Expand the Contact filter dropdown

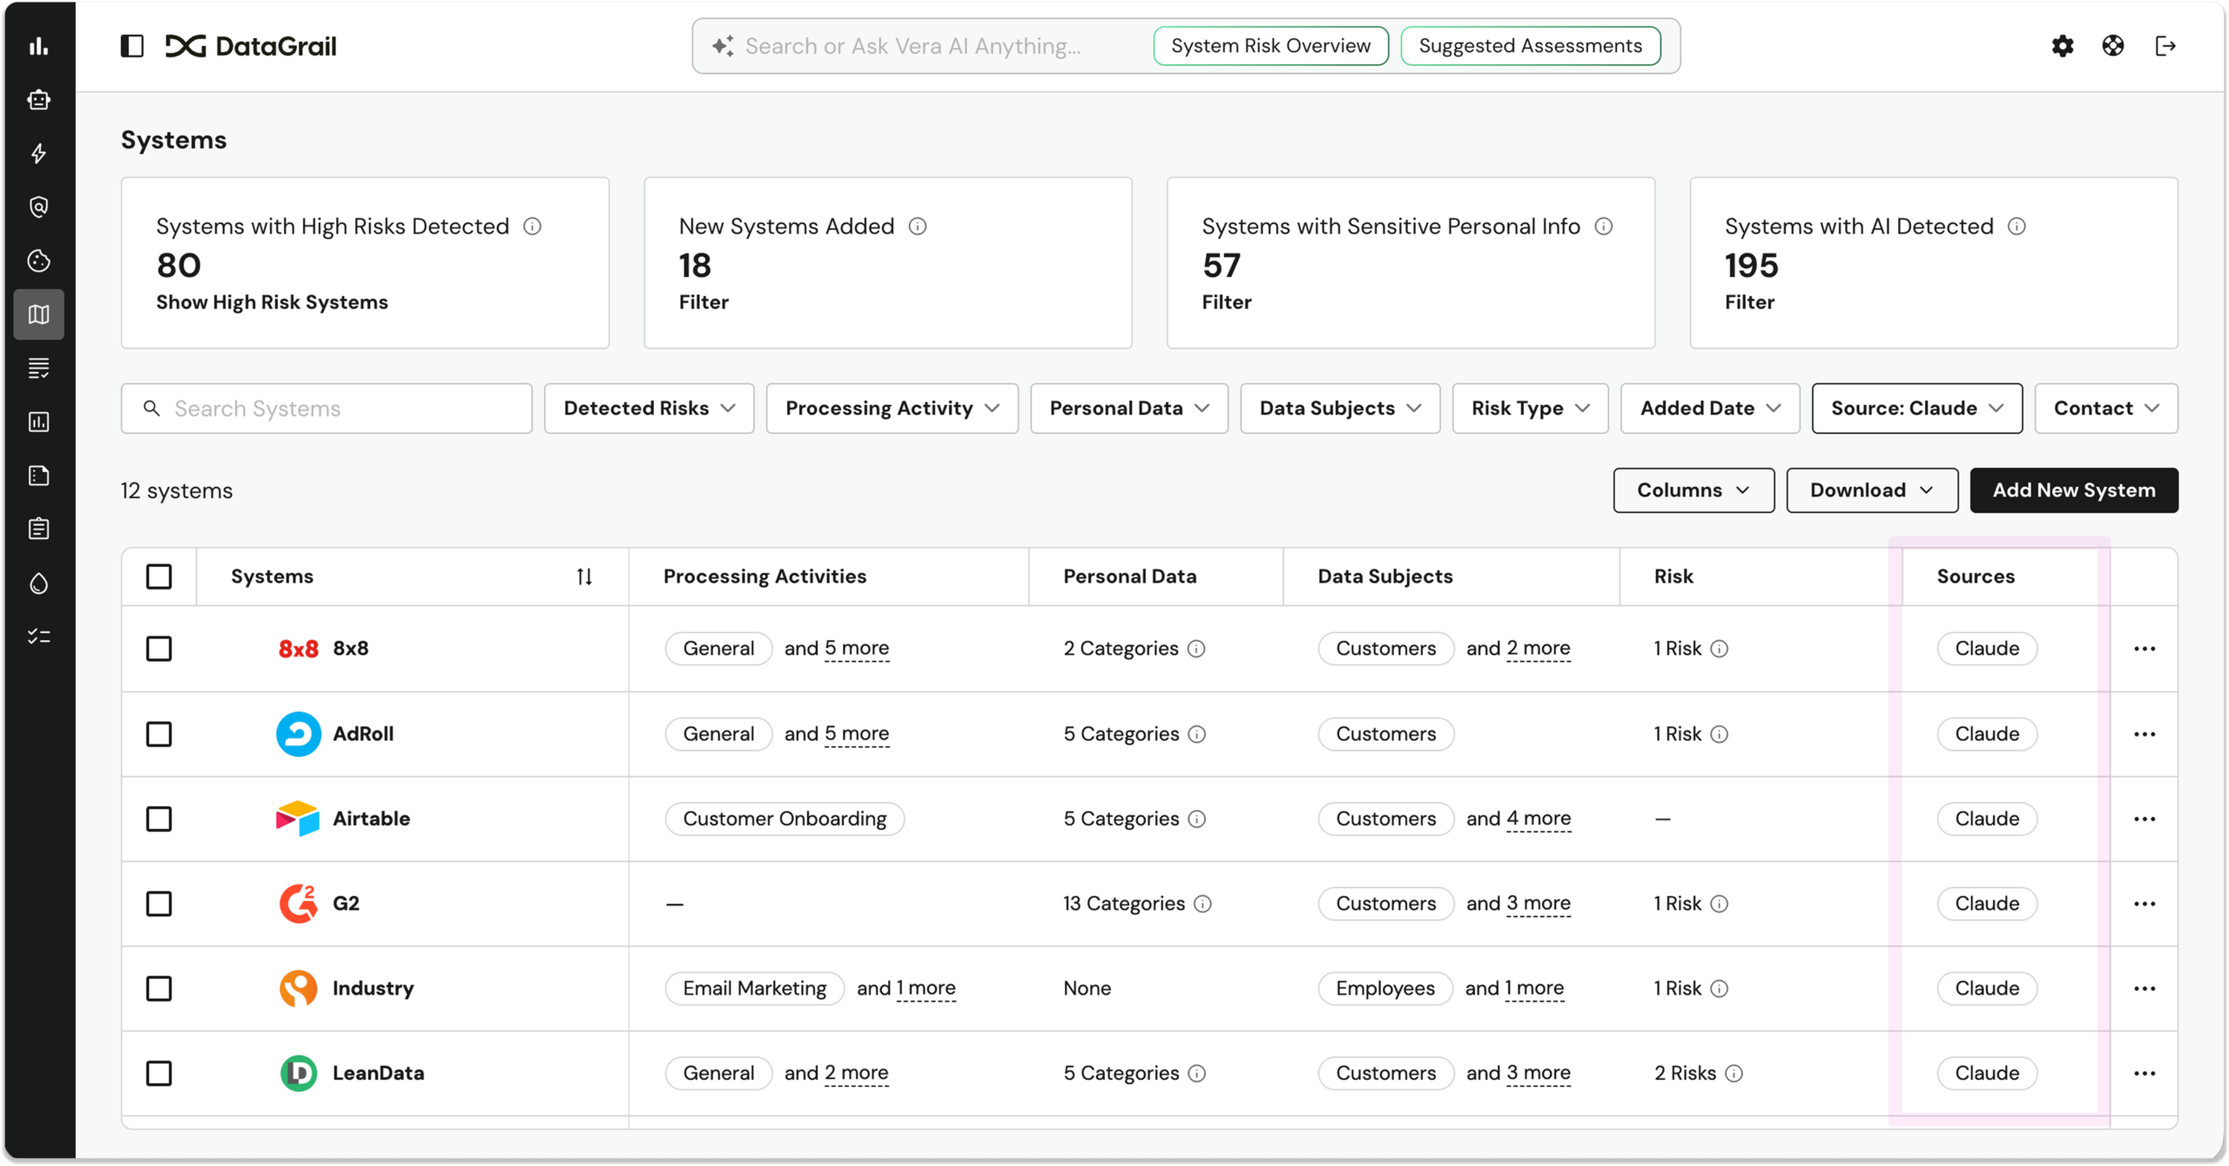pyautogui.click(x=2105, y=408)
